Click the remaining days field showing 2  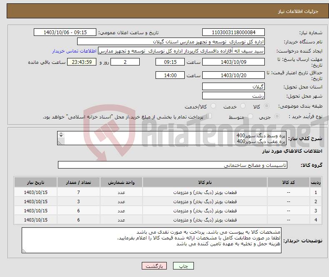tap(125, 62)
